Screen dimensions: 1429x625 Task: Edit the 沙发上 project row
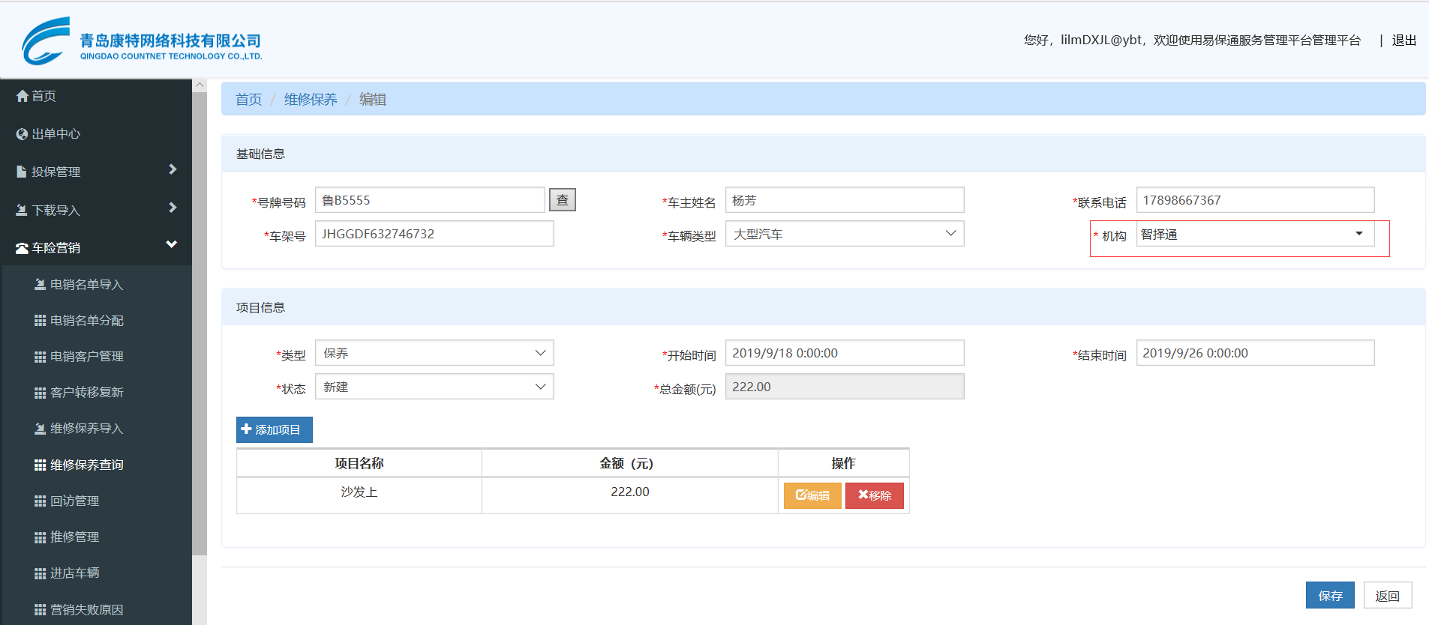[x=812, y=495]
